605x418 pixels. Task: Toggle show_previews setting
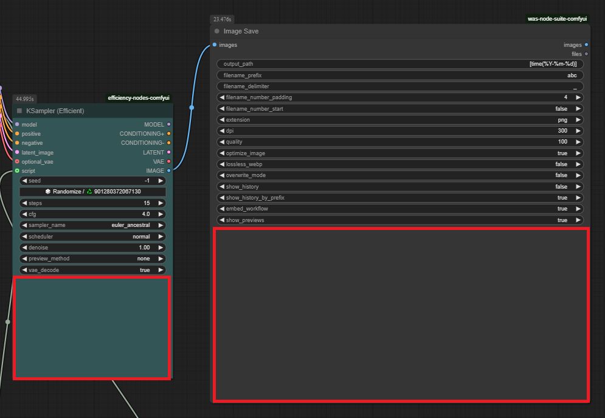(400, 220)
